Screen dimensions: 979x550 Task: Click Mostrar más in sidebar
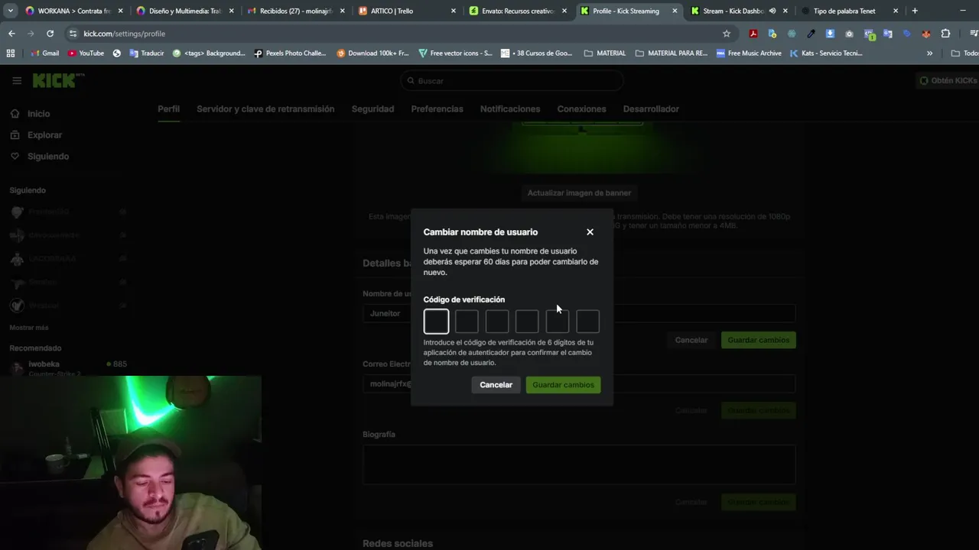point(29,328)
